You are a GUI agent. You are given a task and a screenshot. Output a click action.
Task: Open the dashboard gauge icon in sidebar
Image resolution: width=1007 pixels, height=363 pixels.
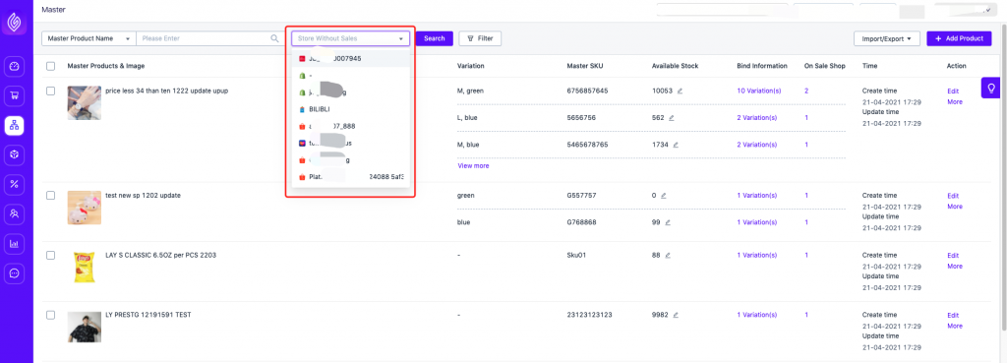tap(15, 66)
